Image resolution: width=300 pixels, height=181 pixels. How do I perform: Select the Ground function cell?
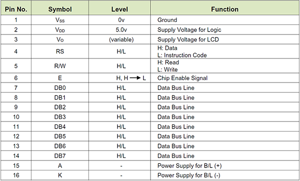[225, 20]
